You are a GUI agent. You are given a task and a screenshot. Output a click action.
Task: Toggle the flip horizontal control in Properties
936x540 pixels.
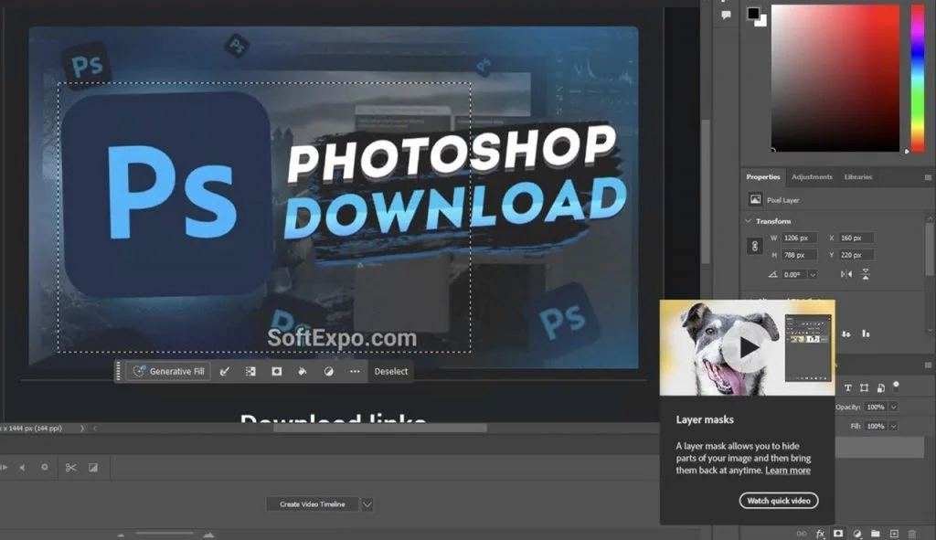(x=846, y=274)
